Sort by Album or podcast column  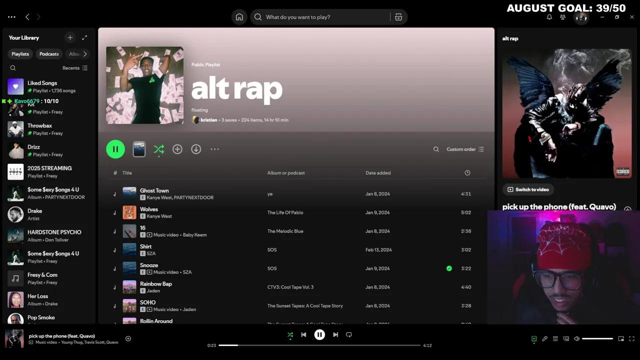[286, 173]
